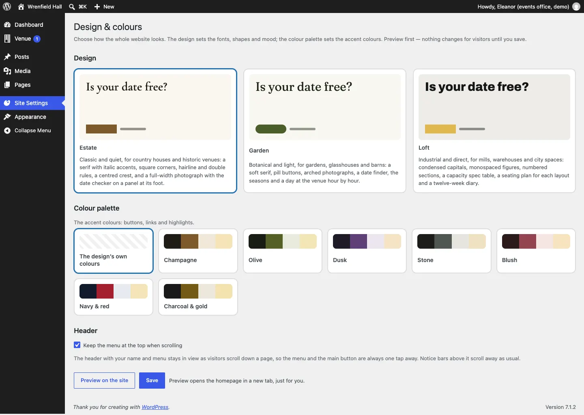
Task: Choose the Charcoal & gold palette
Action: 198,297
